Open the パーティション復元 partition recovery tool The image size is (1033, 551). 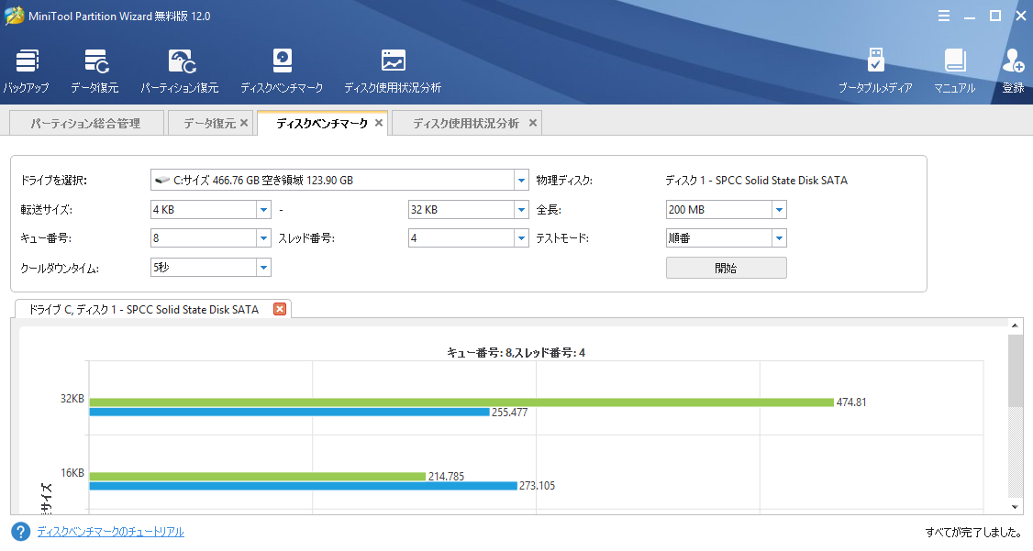(x=179, y=71)
